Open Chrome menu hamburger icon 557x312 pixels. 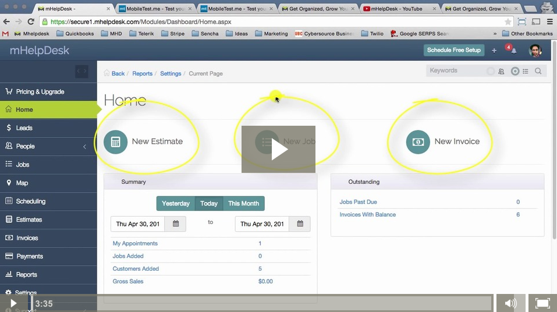pos(549,22)
